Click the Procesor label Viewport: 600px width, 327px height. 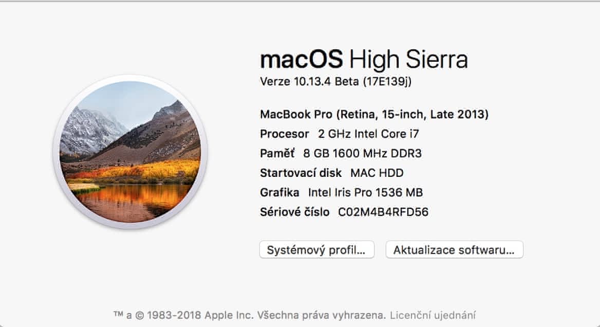point(285,134)
